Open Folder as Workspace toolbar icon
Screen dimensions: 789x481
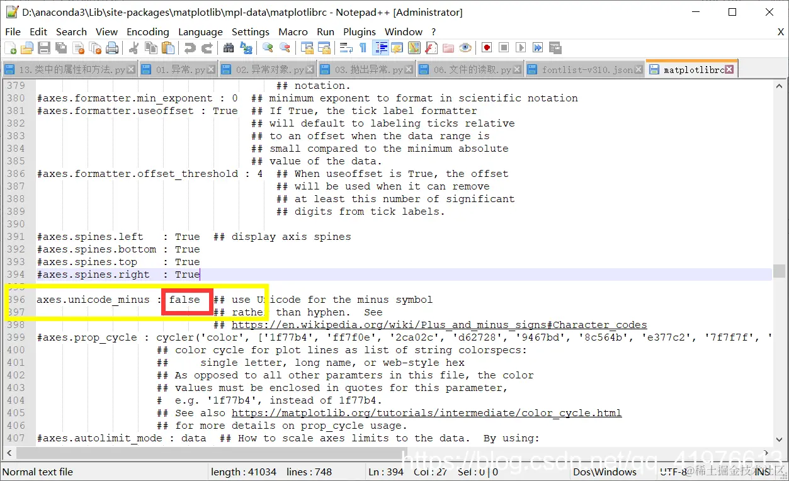448,48
